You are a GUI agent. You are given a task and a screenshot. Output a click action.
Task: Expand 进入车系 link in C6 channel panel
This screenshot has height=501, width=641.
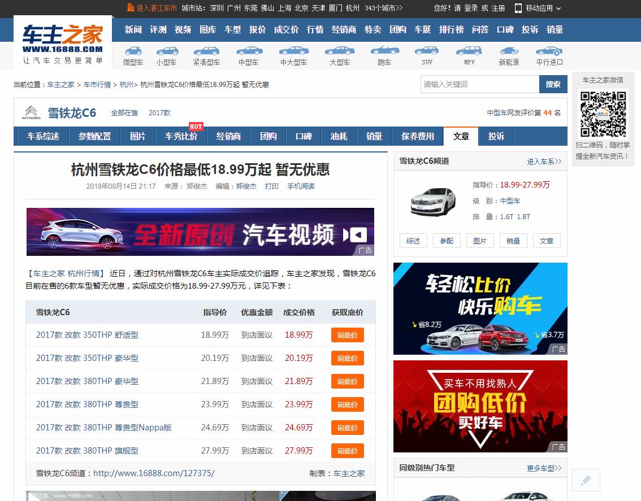544,162
